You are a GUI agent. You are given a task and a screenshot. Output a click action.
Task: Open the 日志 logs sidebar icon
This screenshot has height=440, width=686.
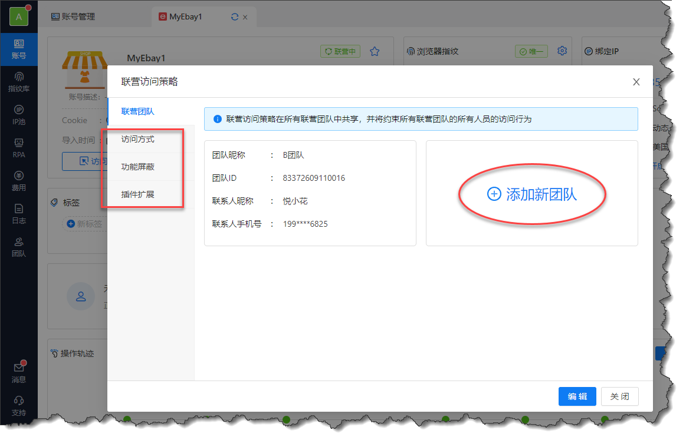click(x=19, y=214)
